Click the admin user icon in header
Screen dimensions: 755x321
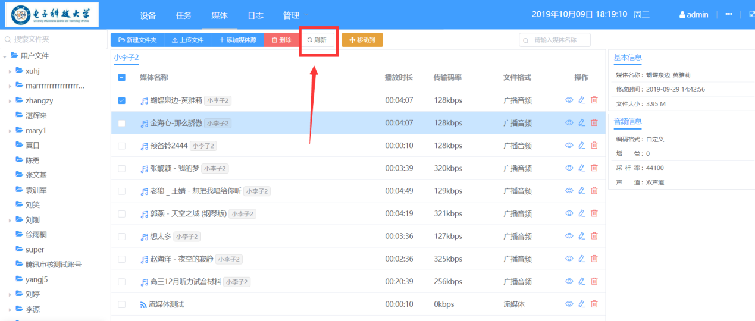(682, 15)
